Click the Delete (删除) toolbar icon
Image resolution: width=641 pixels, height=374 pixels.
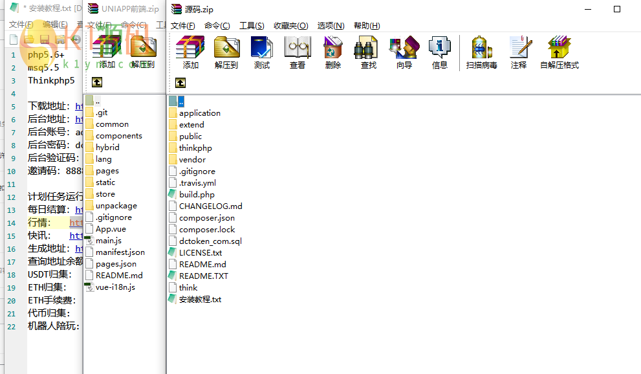tap(332, 47)
